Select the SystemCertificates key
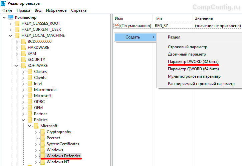This screenshot has width=242, height=166. click(63, 144)
